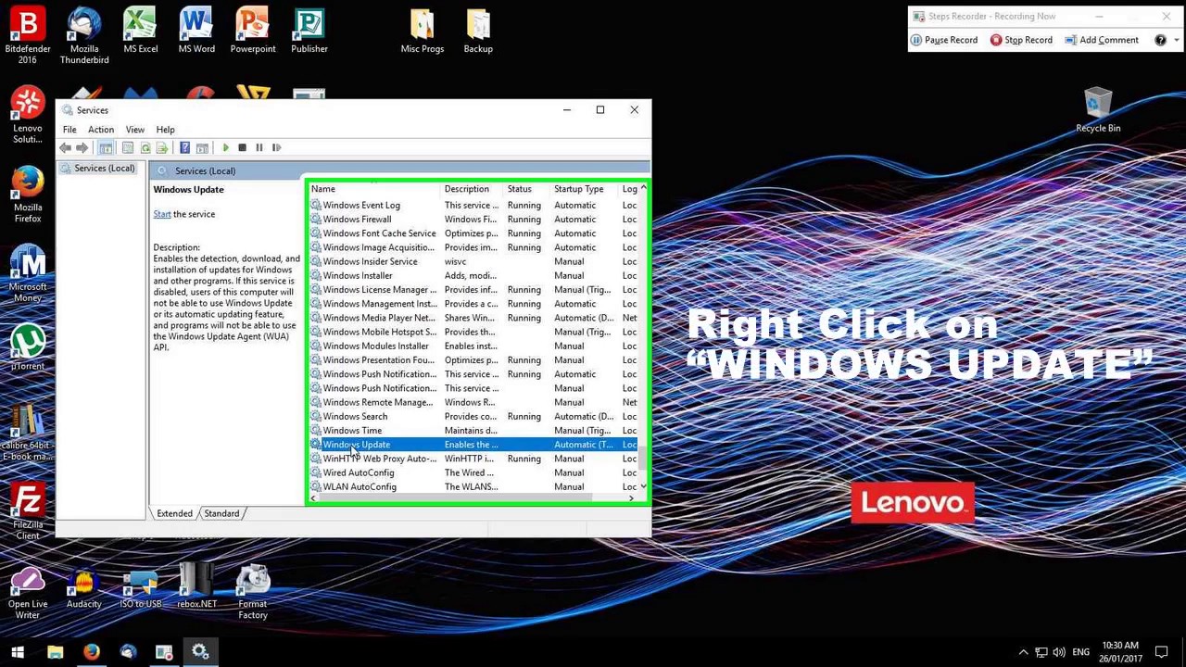The height and width of the screenshot is (667, 1186).
Task: Open the MS Excel desktop icon
Action: 141,31
